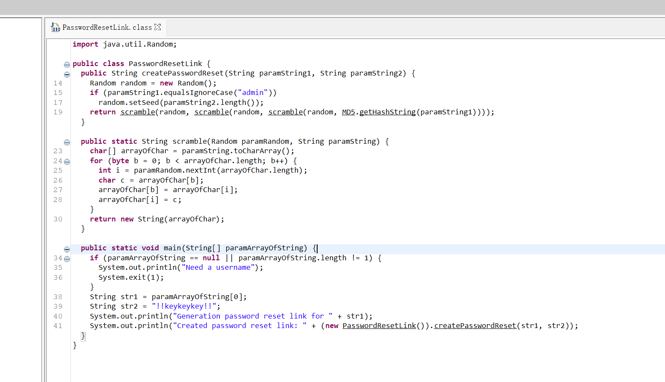Viewport: 665px width, 382px height.
Task: Click the "Need a username" string
Action: point(218,268)
